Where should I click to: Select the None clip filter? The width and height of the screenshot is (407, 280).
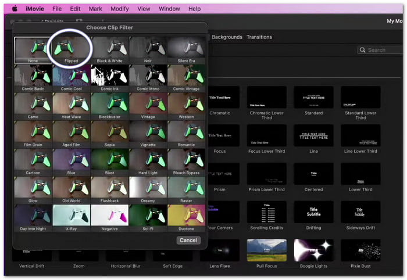[x=33, y=50]
